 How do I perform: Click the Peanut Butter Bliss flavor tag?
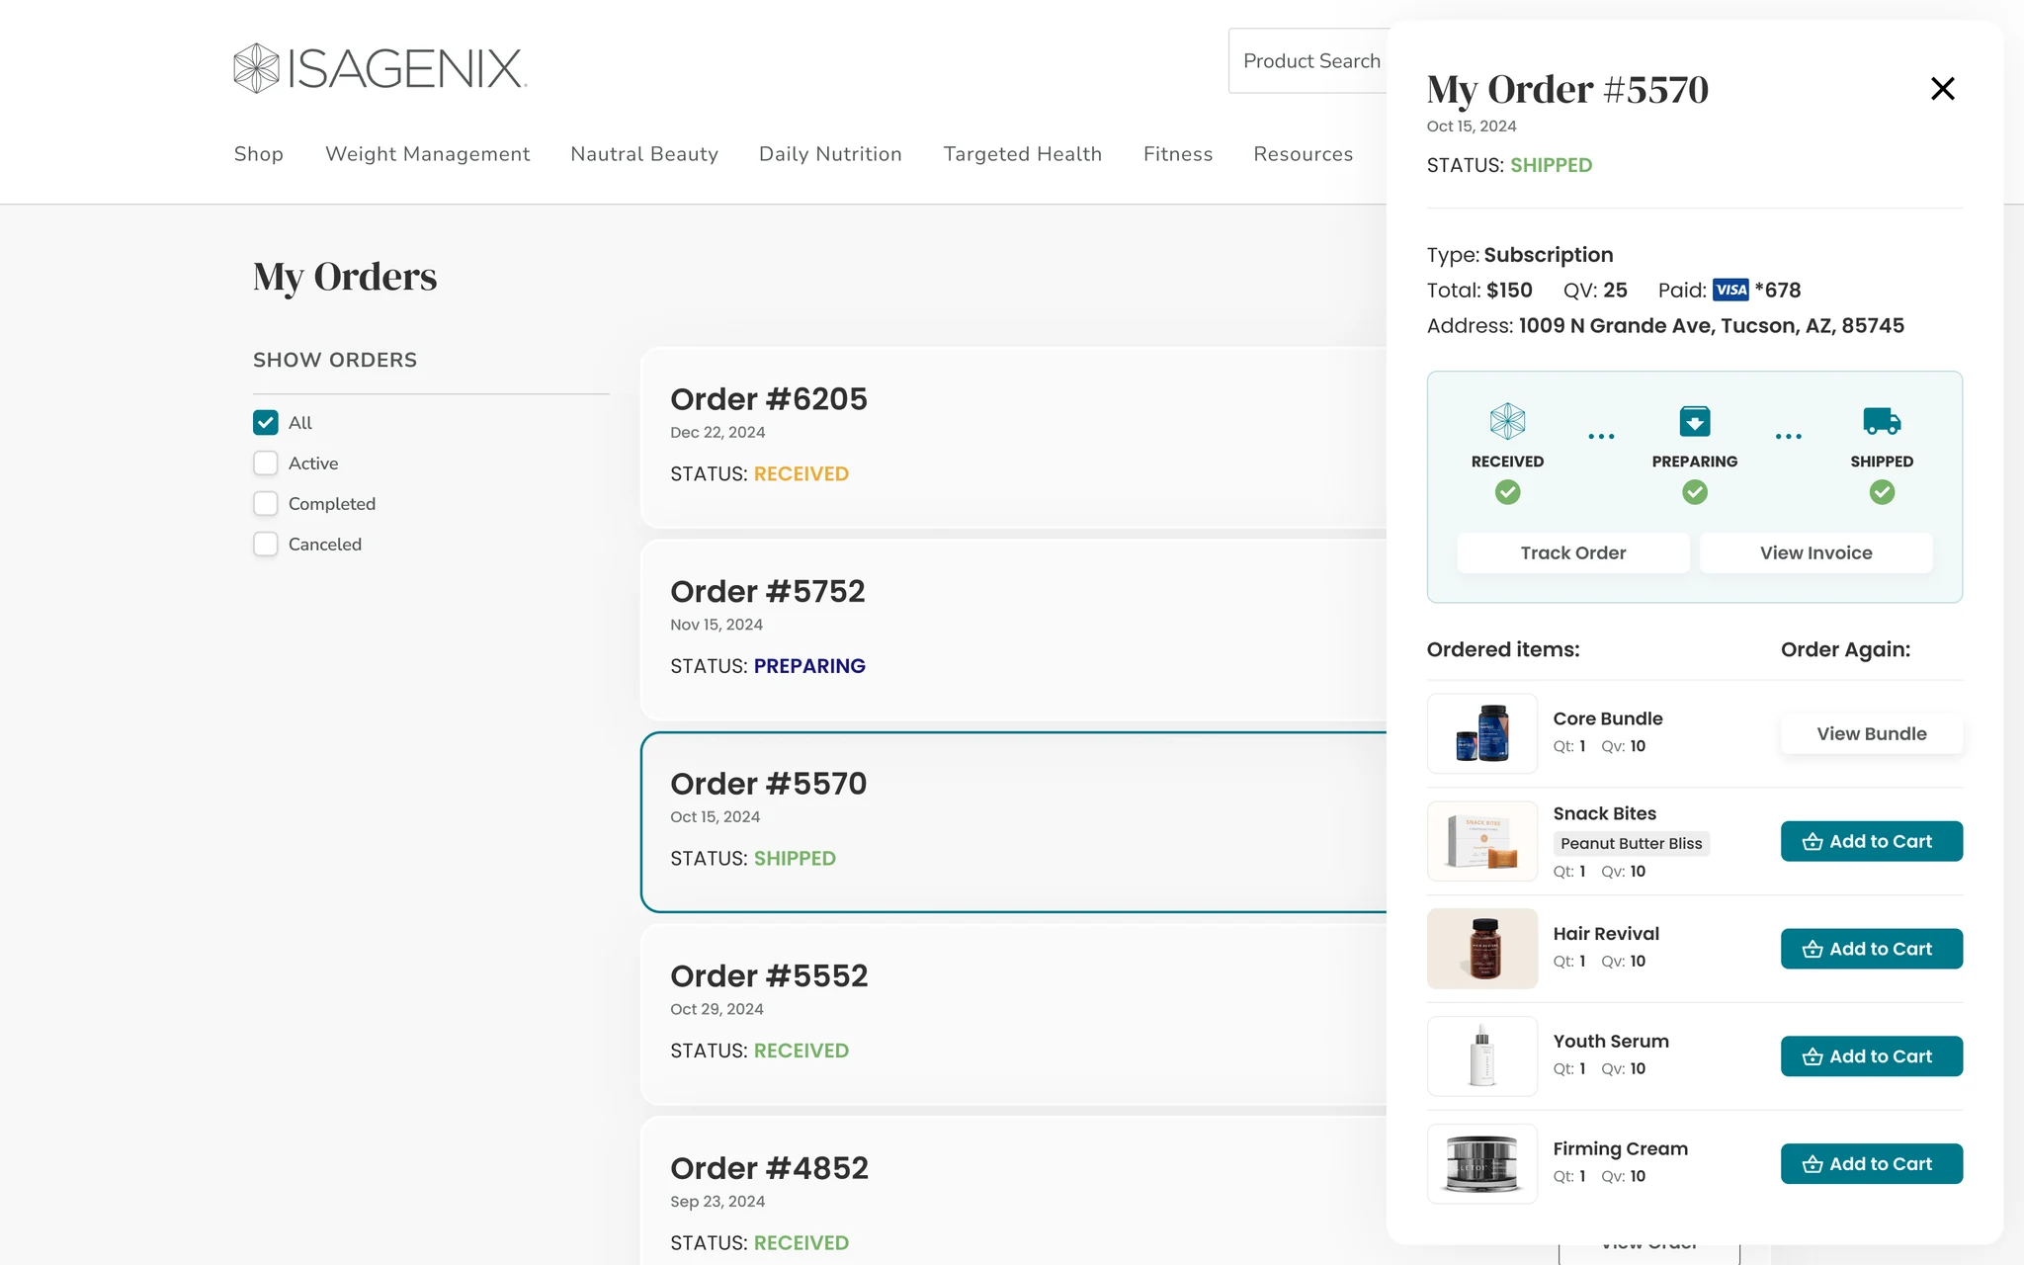1632,844
